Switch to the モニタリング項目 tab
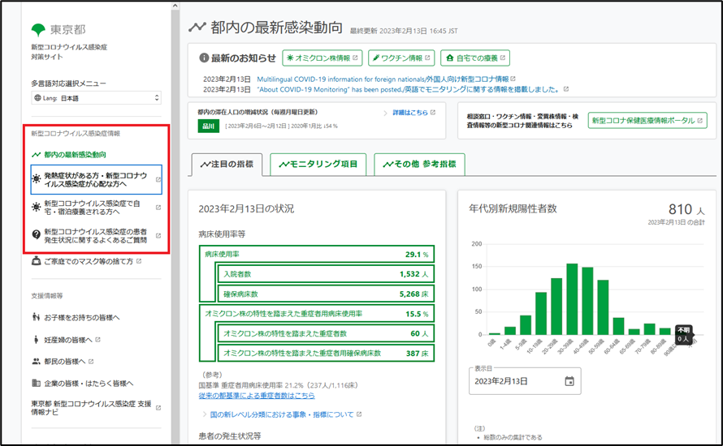The image size is (723, 446). pos(318,165)
